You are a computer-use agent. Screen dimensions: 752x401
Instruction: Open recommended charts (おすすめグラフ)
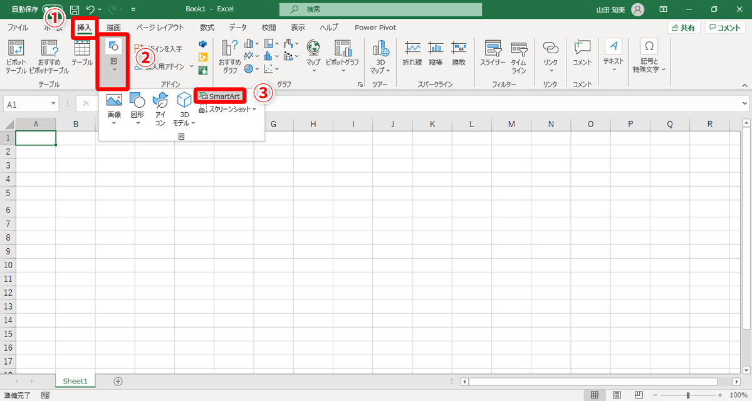[229, 56]
